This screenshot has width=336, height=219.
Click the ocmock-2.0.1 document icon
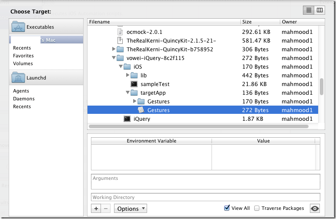tap(120, 32)
